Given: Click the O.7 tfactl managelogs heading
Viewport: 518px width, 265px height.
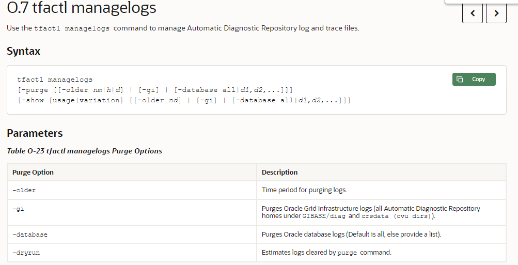Looking at the screenshot, I should point(82,8).
